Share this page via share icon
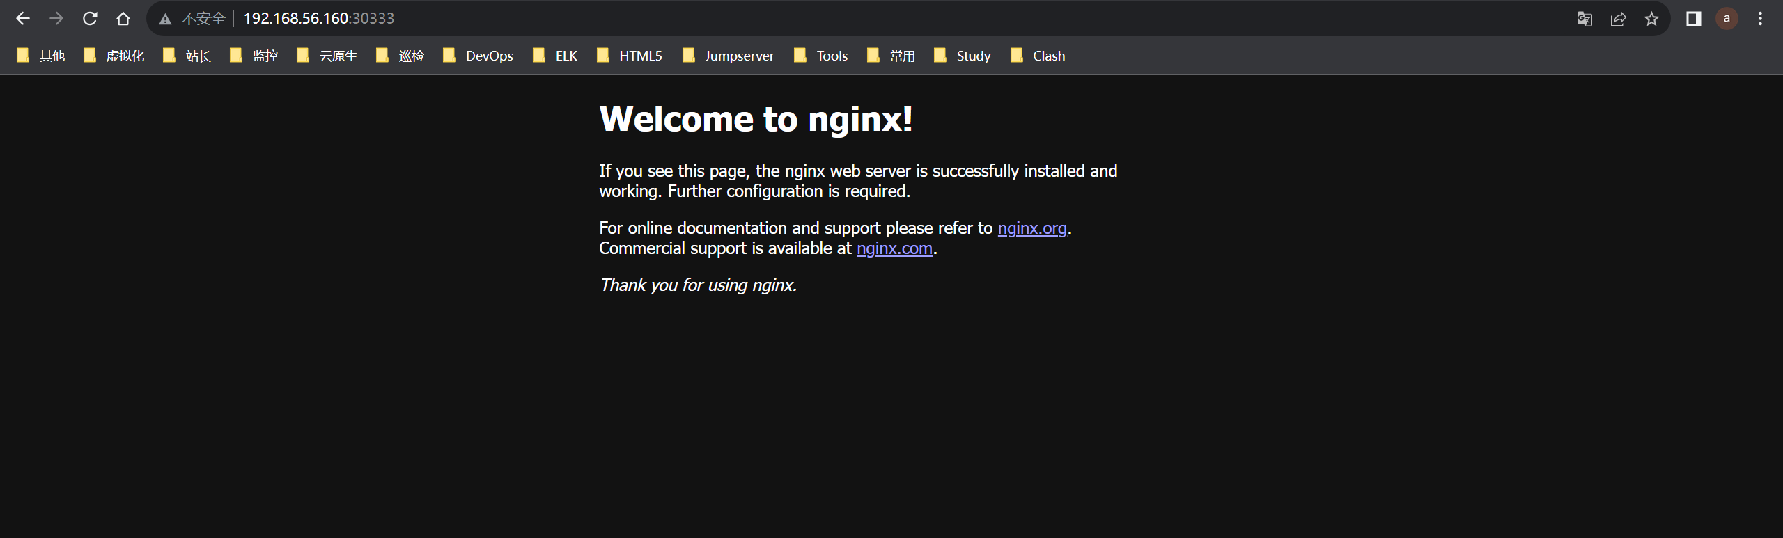The image size is (1783, 538). (x=1618, y=19)
